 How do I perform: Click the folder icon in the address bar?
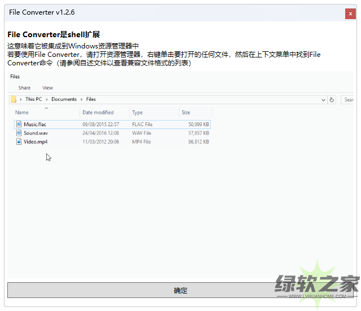[x=14, y=99]
